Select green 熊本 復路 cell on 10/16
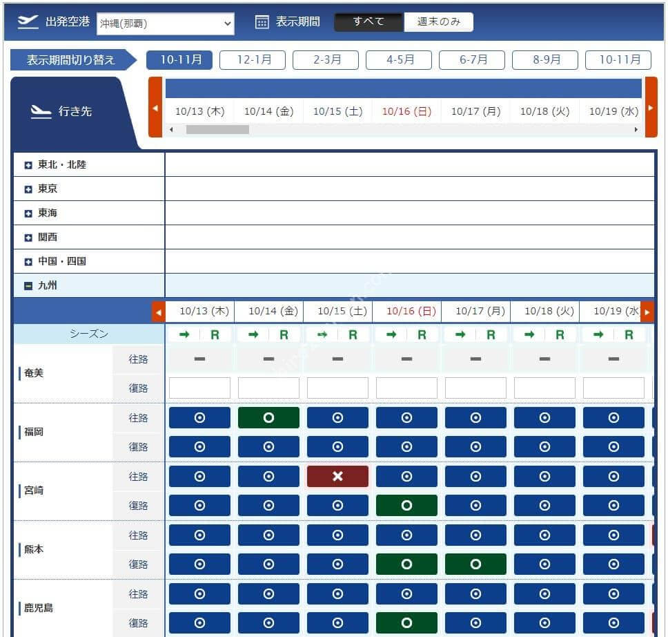The height and width of the screenshot is (637, 668). pyautogui.click(x=407, y=564)
